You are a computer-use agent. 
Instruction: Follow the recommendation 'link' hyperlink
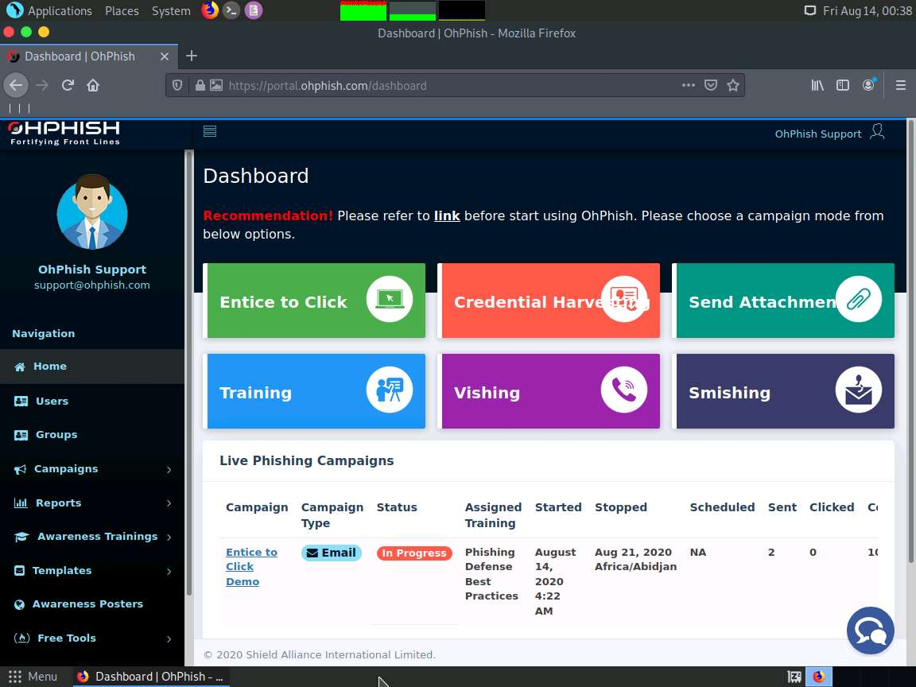pos(447,215)
